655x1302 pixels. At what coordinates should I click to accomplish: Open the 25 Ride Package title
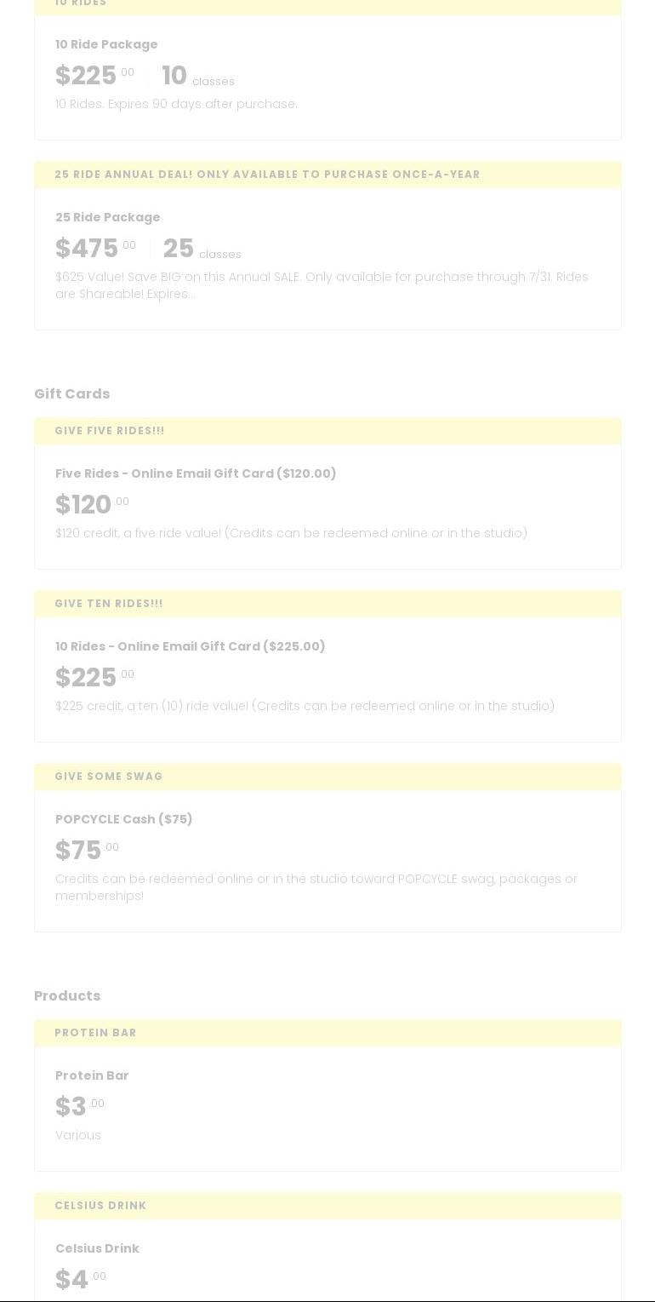[x=107, y=217]
